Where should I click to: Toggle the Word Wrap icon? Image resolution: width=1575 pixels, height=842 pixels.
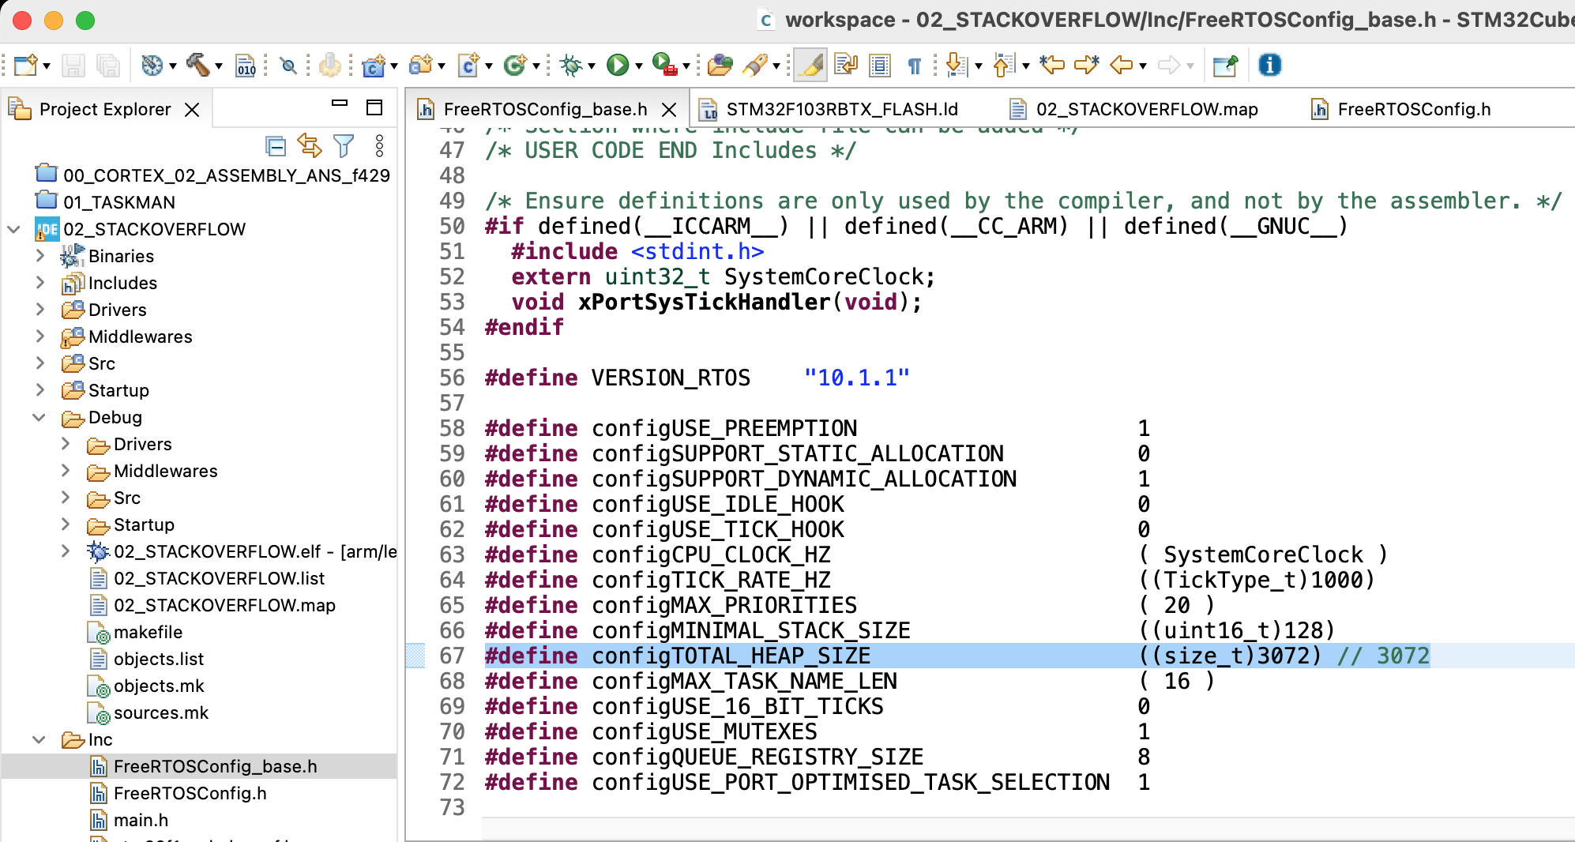[x=846, y=65]
